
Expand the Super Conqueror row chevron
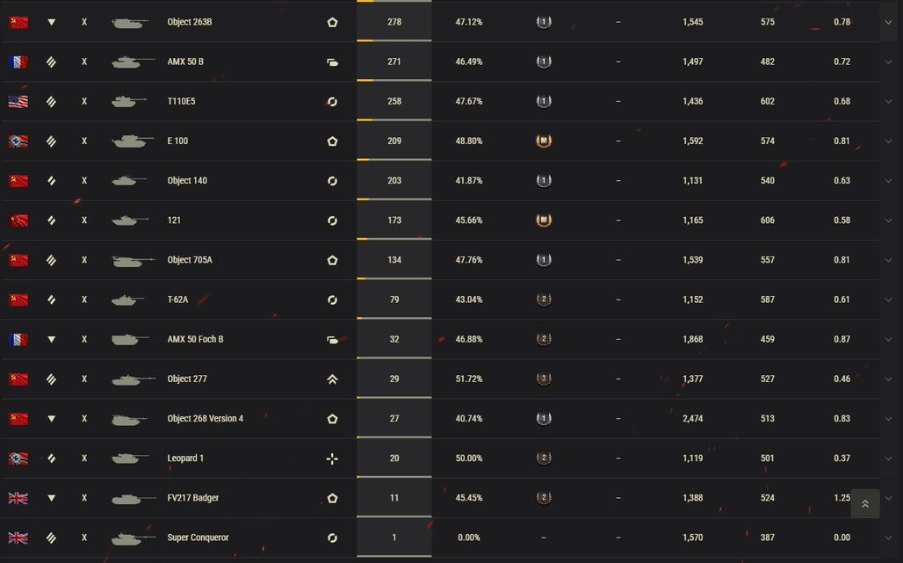tap(888, 538)
